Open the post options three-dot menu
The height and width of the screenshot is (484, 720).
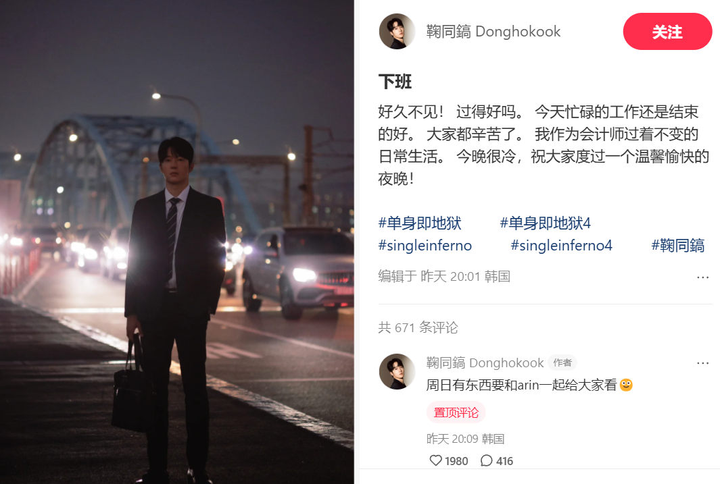(x=702, y=277)
